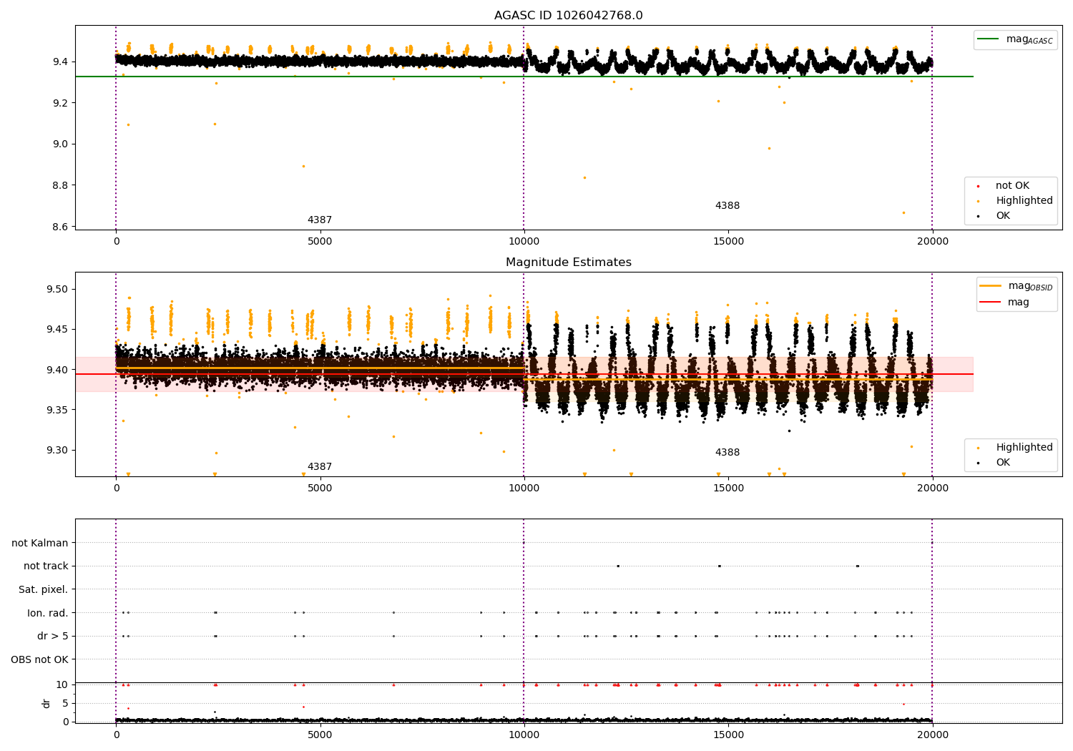Click the 0 tick on the dr y-axis
Image resolution: width=1073 pixels, height=751 pixels.
pyautogui.click(x=66, y=721)
